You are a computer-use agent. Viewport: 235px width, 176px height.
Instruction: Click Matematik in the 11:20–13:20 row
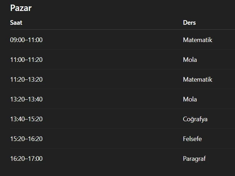click(x=198, y=80)
